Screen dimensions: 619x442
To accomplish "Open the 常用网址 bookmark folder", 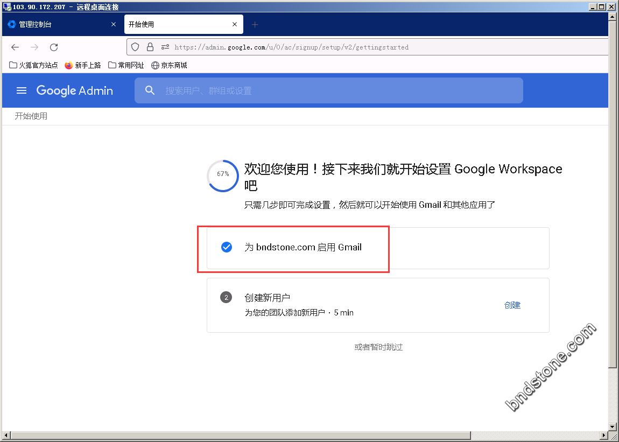I will pos(126,65).
